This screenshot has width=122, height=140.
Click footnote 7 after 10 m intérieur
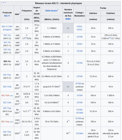point(95,86)
